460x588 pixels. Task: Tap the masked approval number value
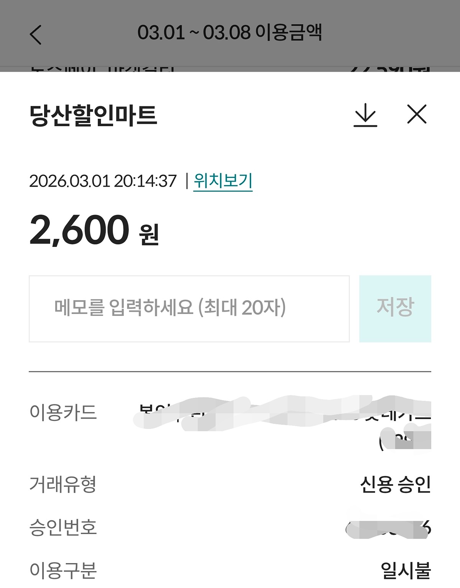[x=388, y=529]
